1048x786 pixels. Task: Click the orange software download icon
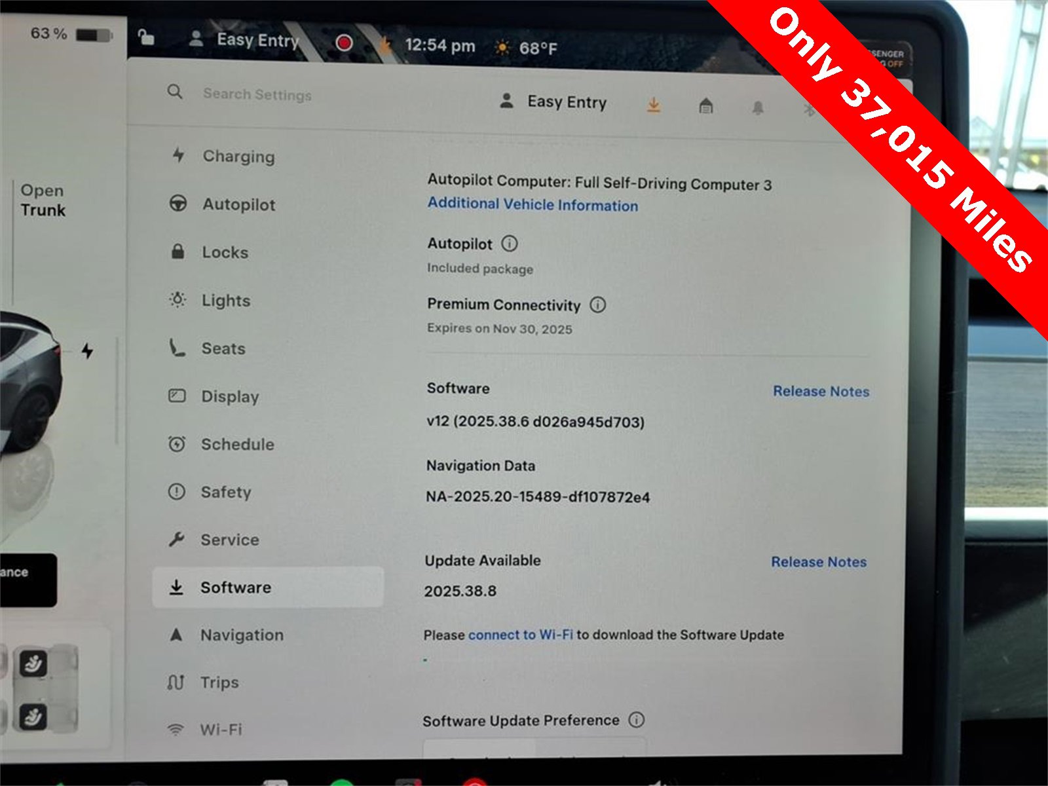[x=653, y=105]
